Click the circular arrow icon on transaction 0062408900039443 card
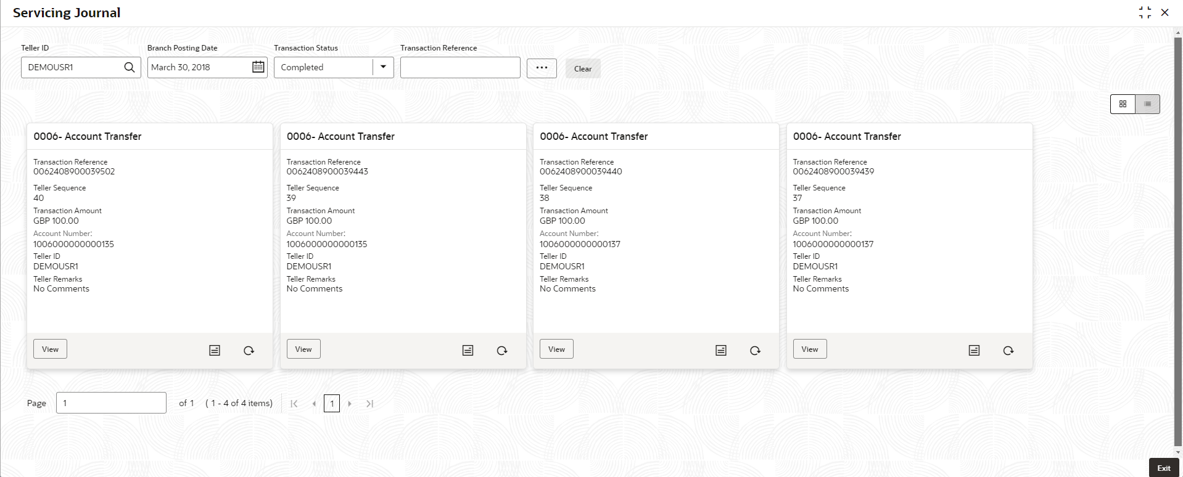Viewport: 1183px width, 477px height. 502,350
